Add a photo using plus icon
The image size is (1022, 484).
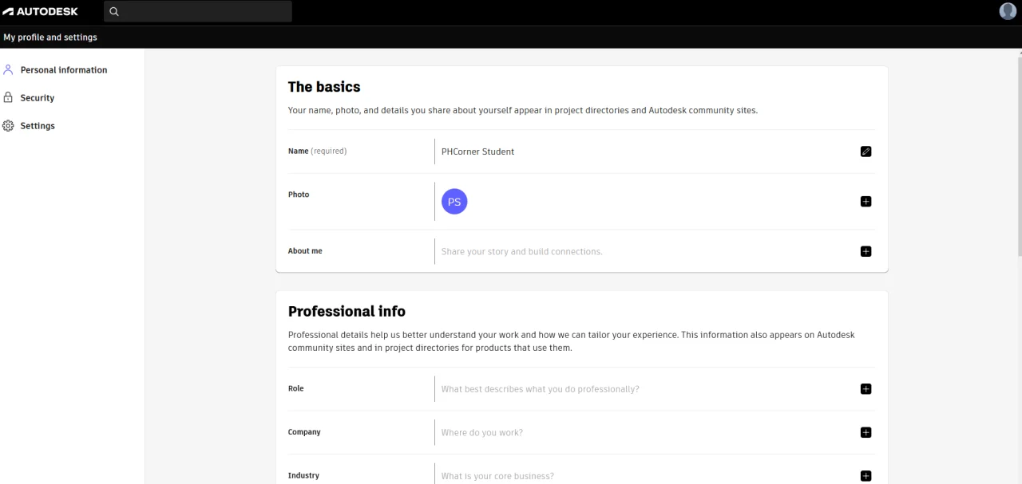[x=866, y=202]
